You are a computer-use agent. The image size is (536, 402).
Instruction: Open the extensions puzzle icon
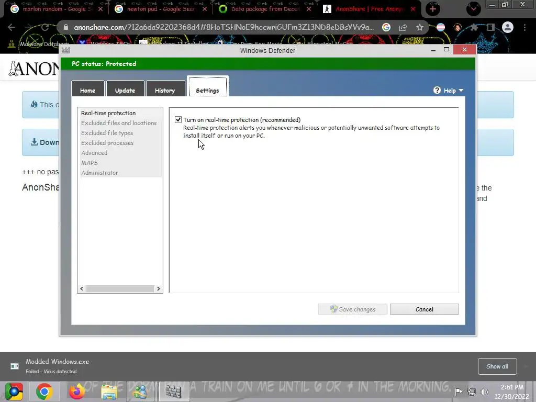474,27
